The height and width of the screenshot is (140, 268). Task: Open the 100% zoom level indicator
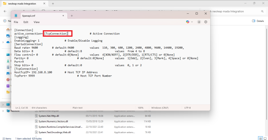141,108
